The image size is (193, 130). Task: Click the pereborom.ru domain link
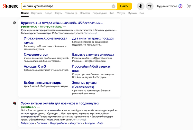pos(29,27)
